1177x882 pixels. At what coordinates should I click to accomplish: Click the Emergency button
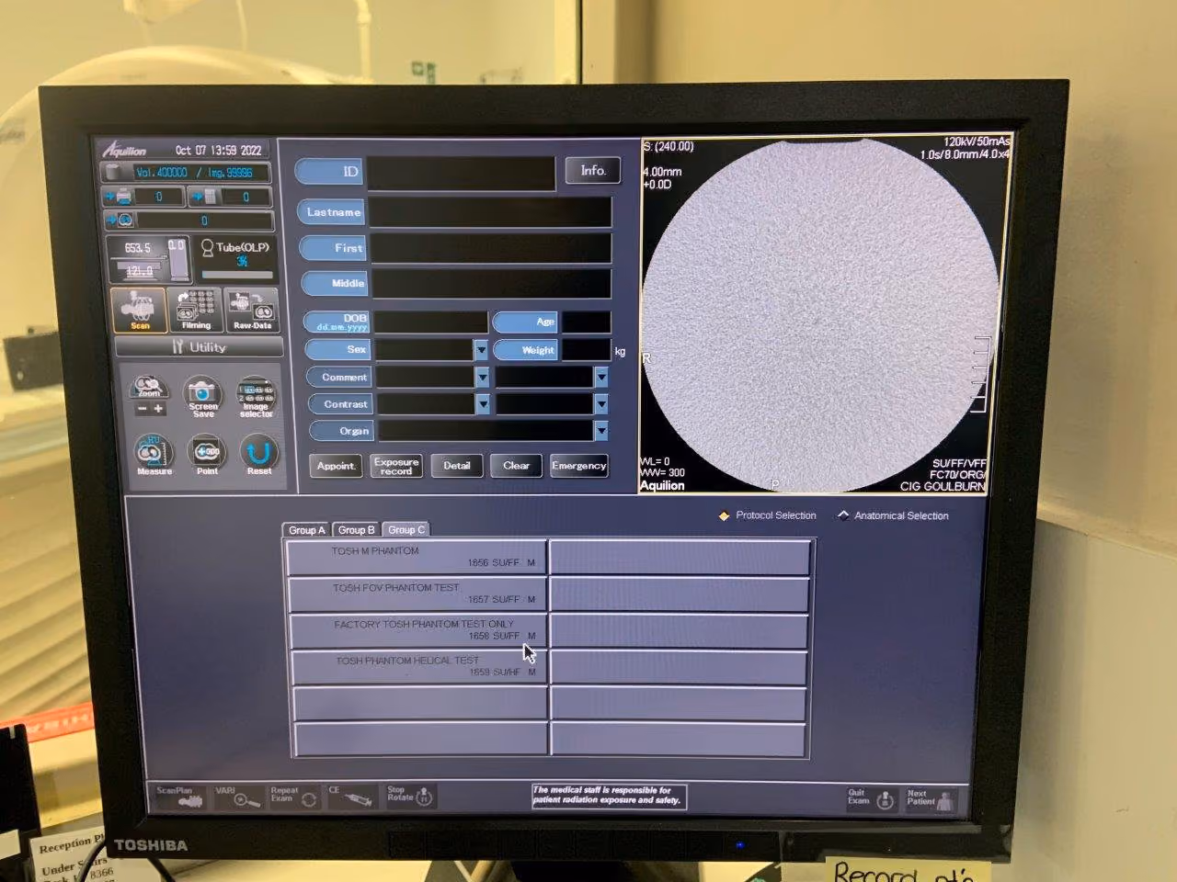[x=578, y=466]
